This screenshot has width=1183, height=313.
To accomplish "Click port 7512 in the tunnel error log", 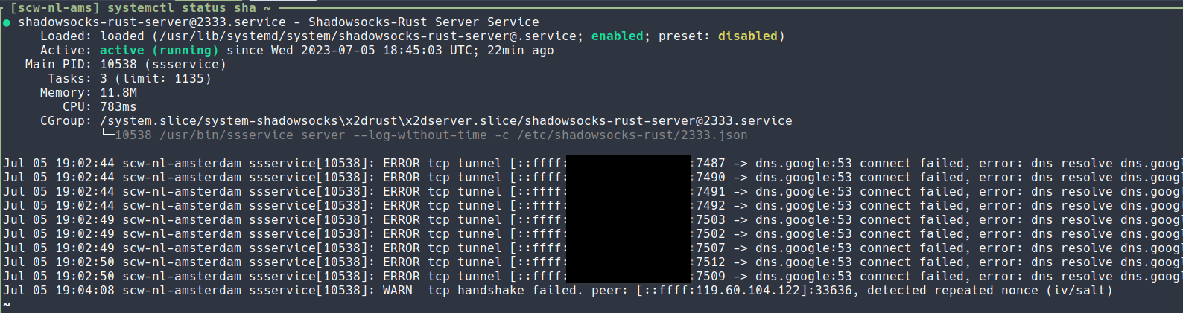I will click(x=710, y=262).
